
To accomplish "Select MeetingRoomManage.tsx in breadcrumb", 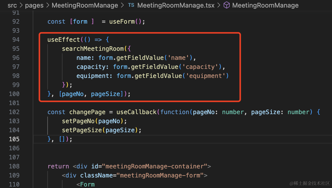I will [x=176, y=5].
